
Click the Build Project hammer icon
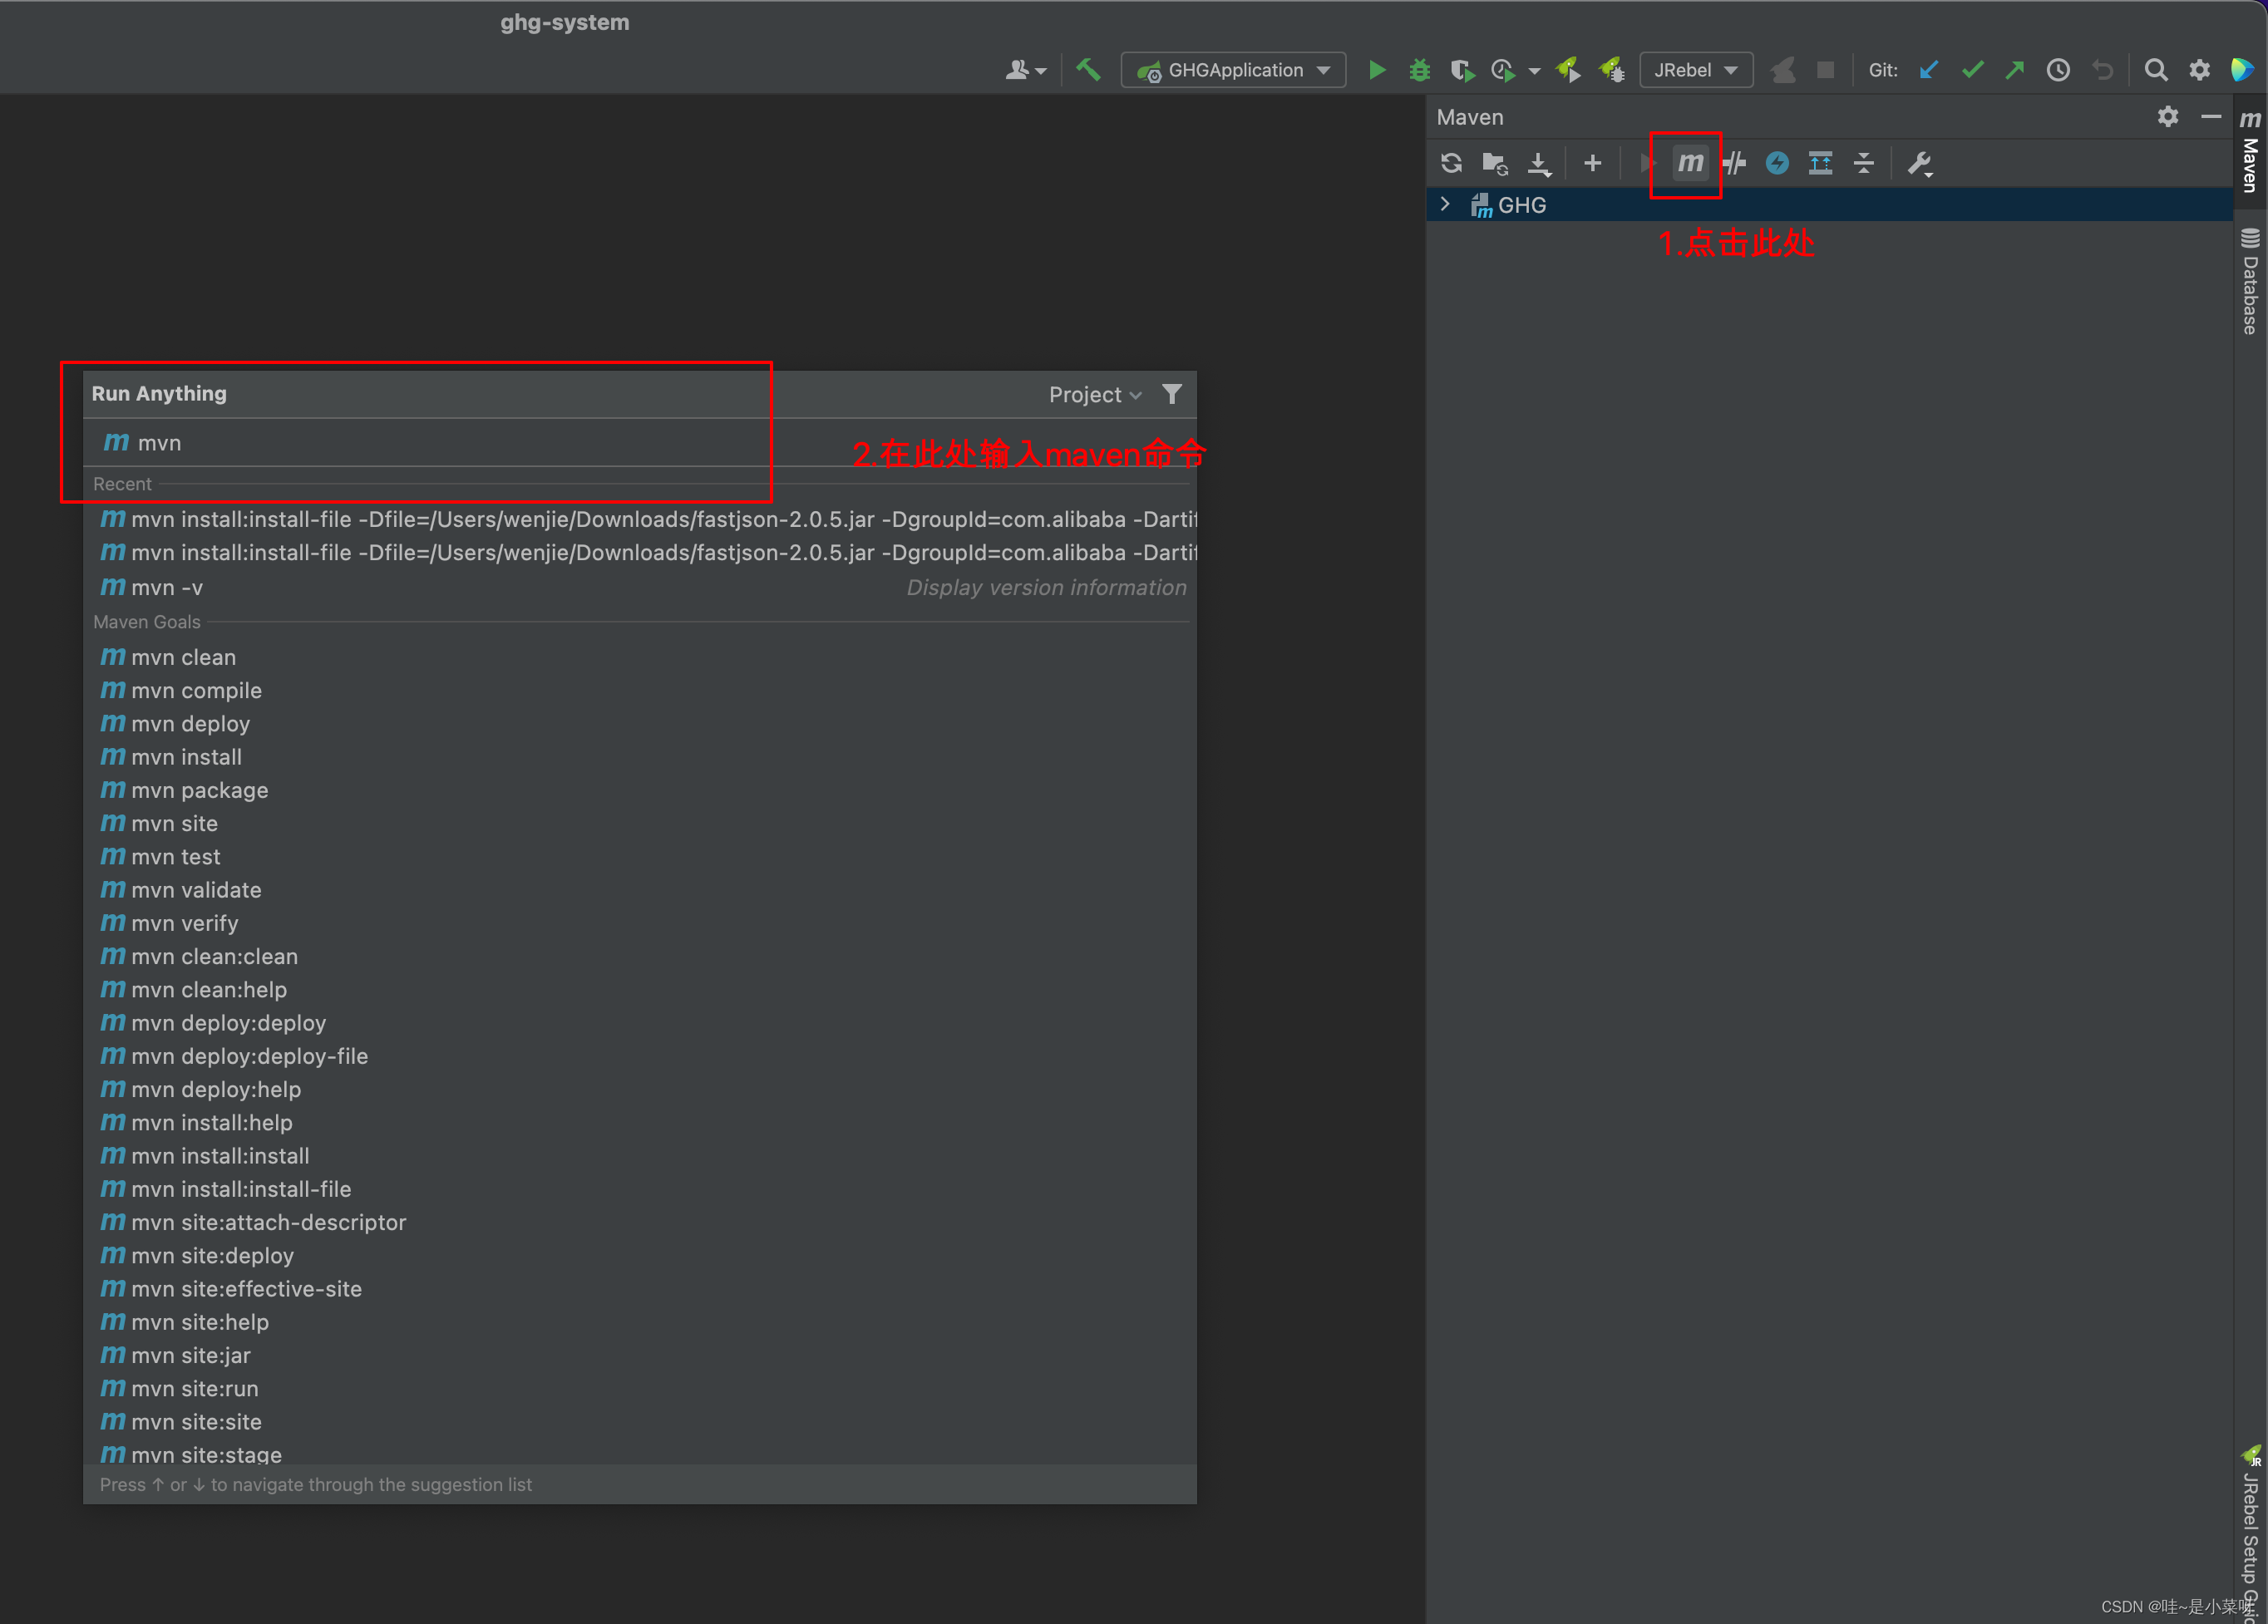point(1088,70)
